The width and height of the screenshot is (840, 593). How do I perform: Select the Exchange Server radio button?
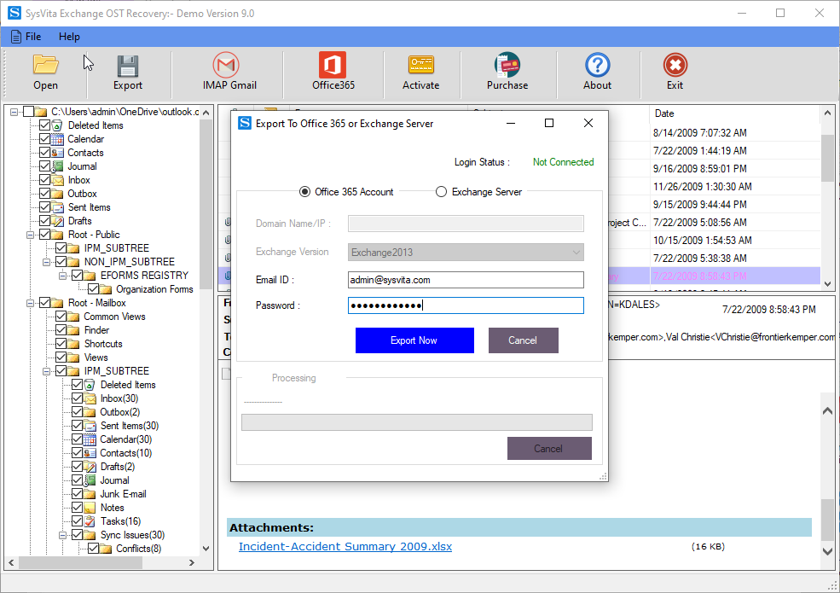(x=441, y=192)
